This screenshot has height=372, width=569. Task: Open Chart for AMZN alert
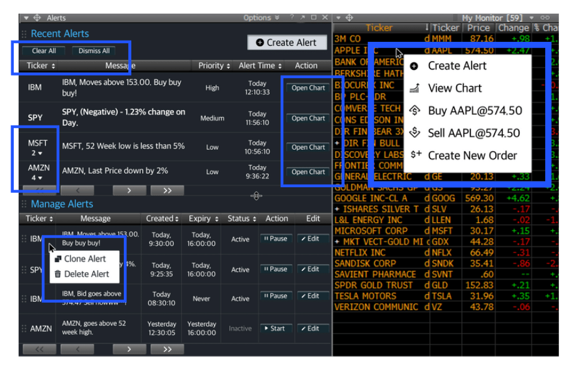308,172
